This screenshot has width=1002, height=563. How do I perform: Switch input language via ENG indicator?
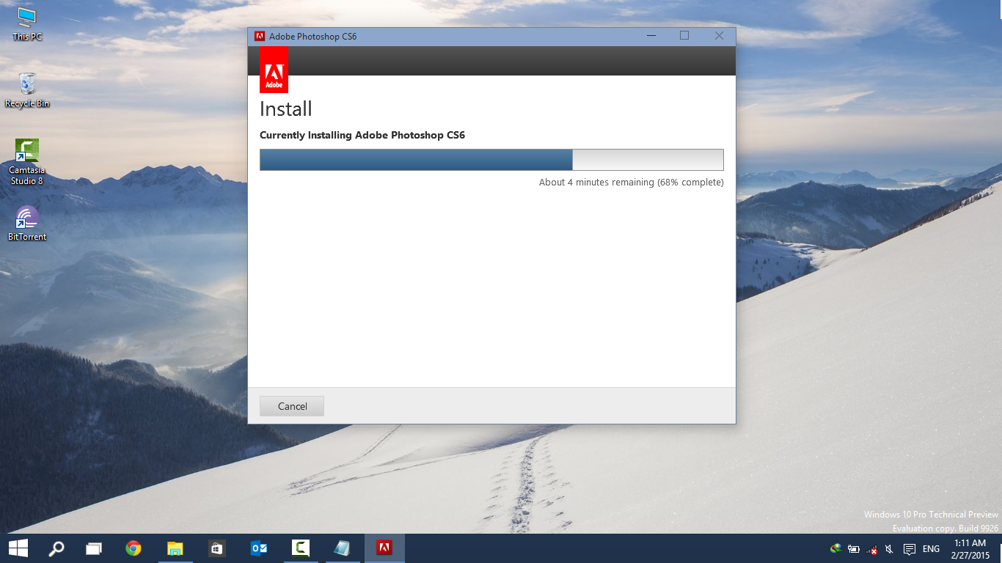[931, 549]
